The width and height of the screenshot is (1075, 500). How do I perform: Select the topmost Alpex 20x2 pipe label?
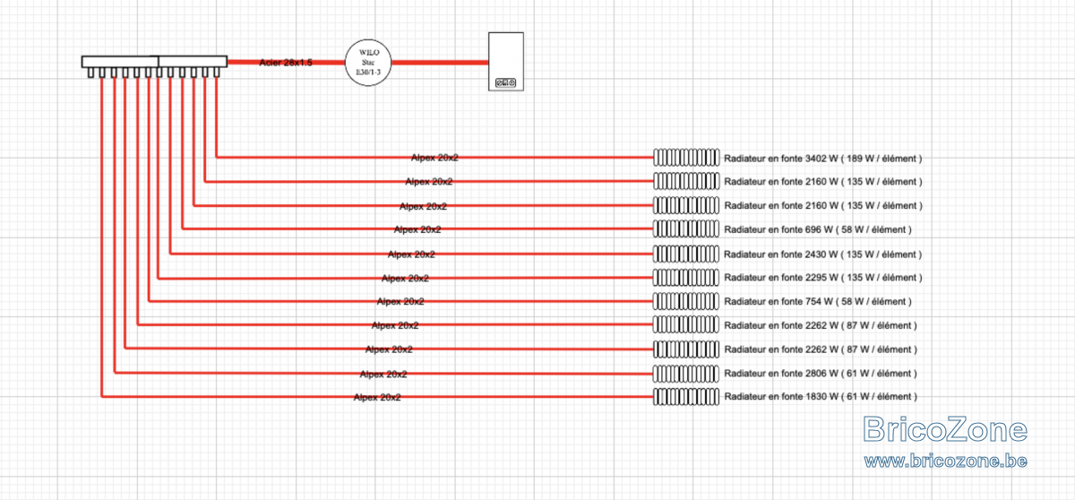coord(434,158)
